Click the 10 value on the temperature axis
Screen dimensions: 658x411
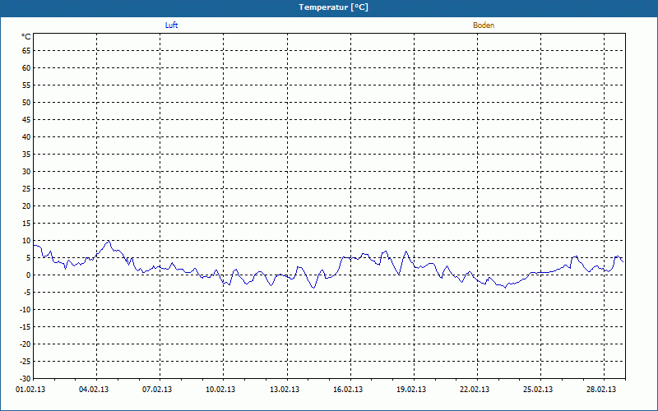pos(26,240)
